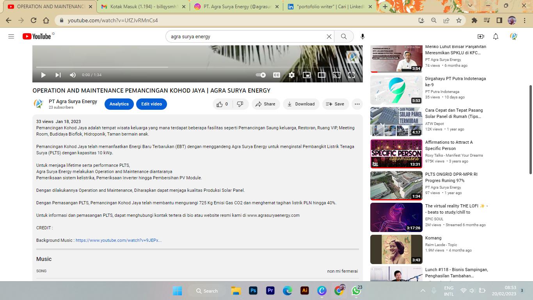Screen dimensions: 533x300
Task: Open YouTube guide hamburger menu
Action: (11, 36)
